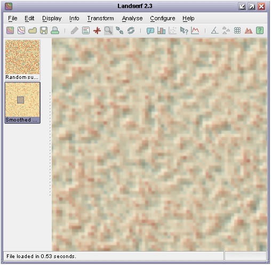Click the red mountain peaks icon
Screen dimensions: 271x265
tap(249, 30)
